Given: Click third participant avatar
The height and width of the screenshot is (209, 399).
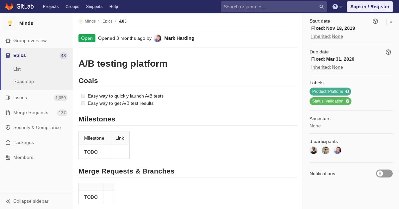Looking at the screenshot, I should 337,150.
